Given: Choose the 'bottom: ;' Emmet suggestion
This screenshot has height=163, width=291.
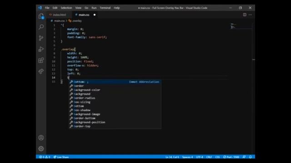Looking at the screenshot, I should tap(115, 82).
